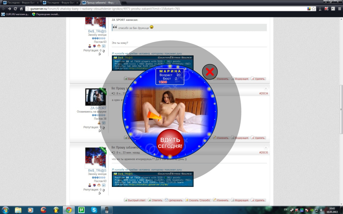Open the Windows Start menu
The image size is (343, 214).
click(x=6, y=210)
